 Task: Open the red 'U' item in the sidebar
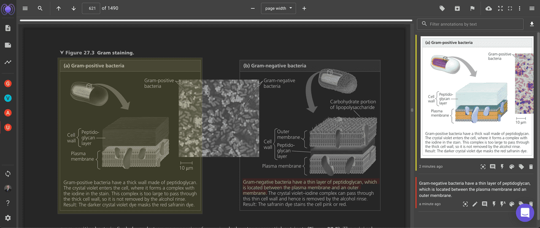click(8, 127)
